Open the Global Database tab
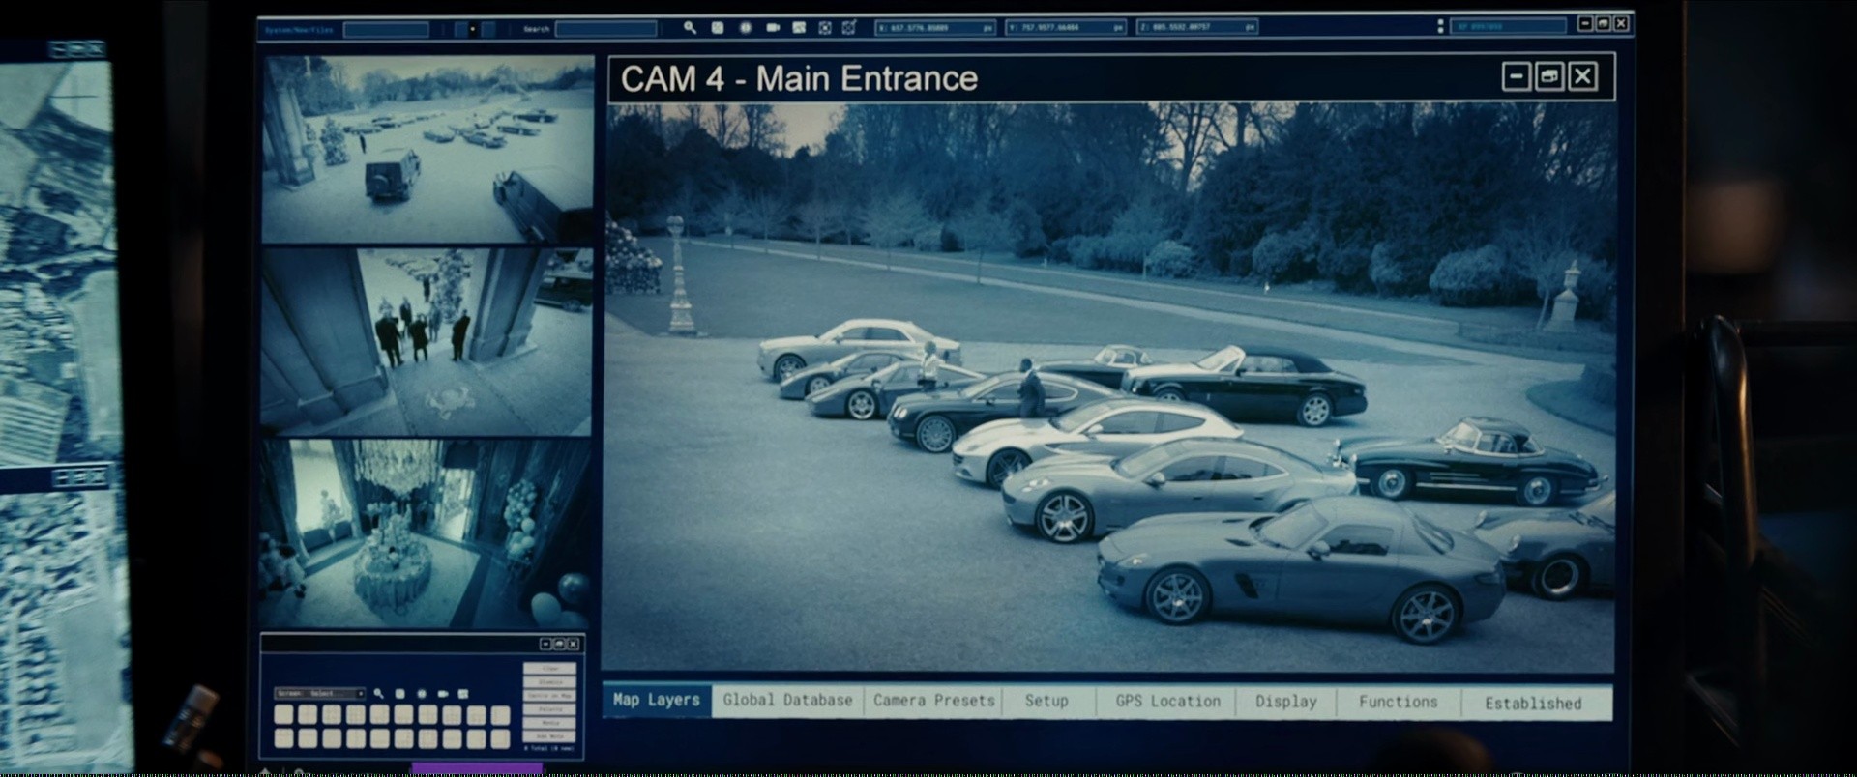Image resolution: width=1857 pixels, height=777 pixels. (x=787, y=701)
